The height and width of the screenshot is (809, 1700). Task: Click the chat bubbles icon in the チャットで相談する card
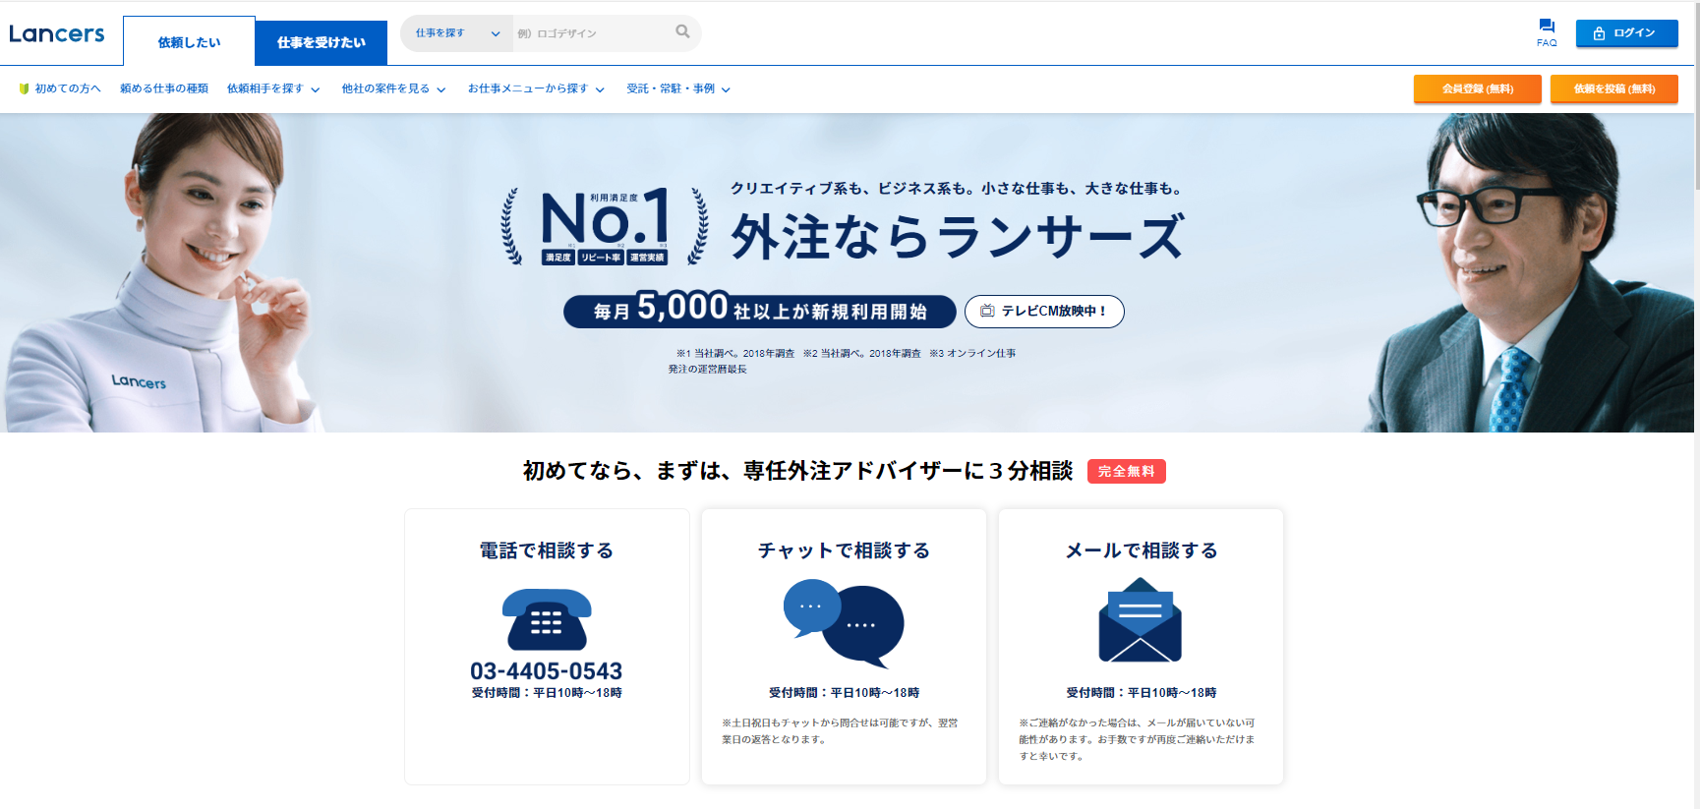click(844, 623)
